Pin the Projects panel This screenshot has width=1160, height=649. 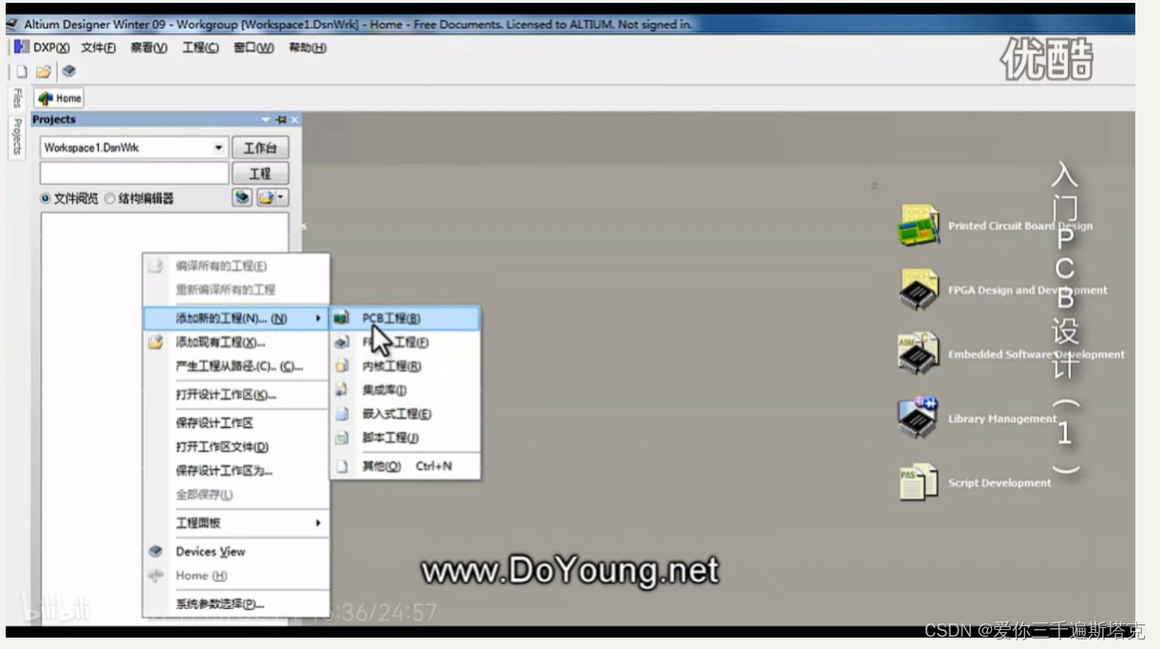click(280, 120)
